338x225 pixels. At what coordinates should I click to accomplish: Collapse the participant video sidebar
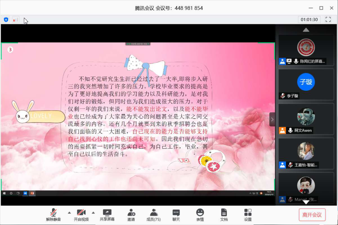(272, 119)
